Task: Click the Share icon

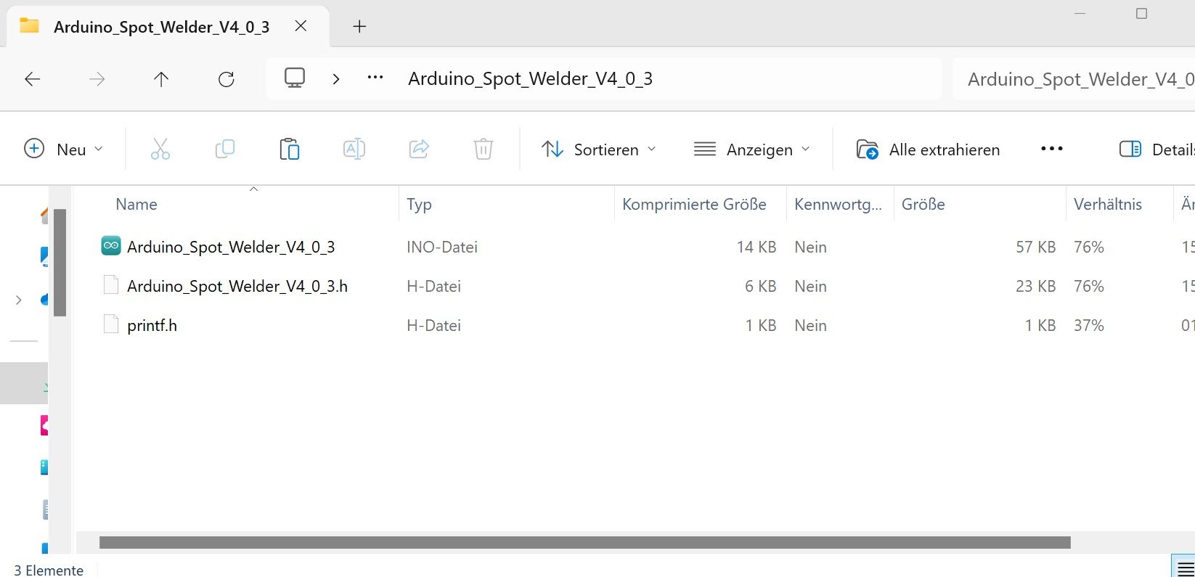Action: pyautogui.click(x=419, y=150)
